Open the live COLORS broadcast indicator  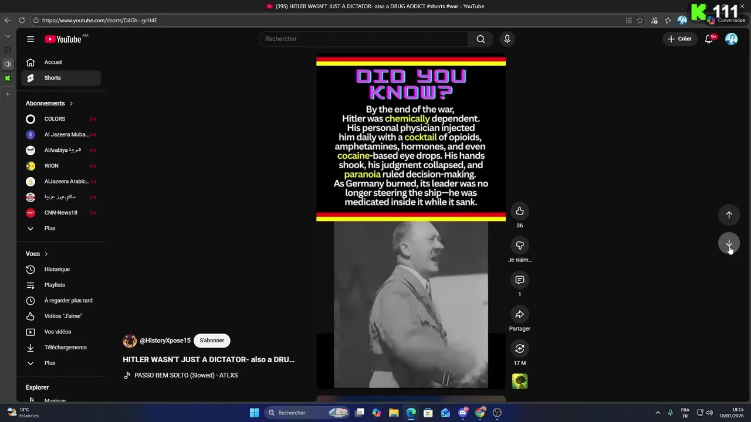(x=93, y=119)
